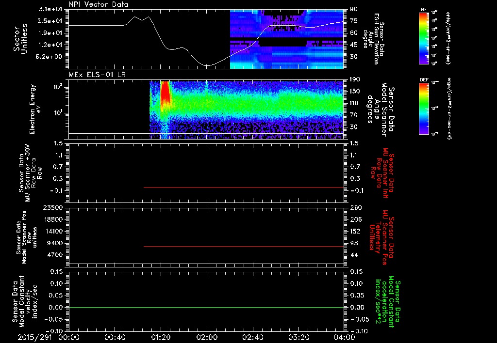
Task: Click the "3.1e+01" sector tick value
Action: 50,9
